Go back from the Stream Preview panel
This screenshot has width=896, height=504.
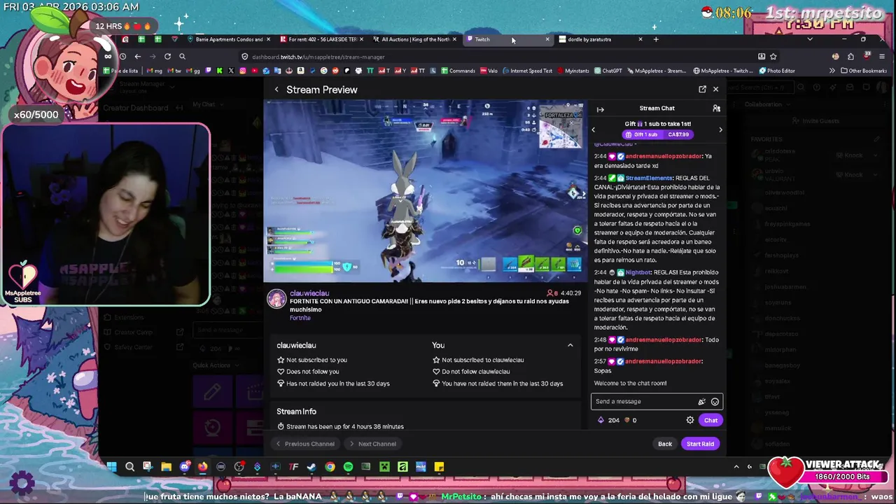point(276,90)
